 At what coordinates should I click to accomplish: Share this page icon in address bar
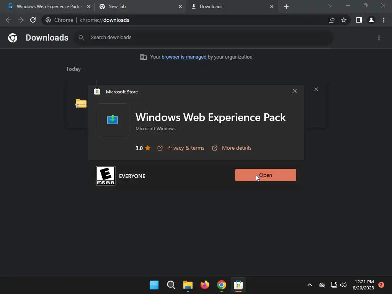click(332, 20)
